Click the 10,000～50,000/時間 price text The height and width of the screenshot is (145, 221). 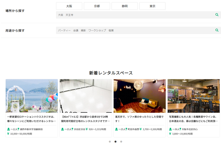[21, 134]
